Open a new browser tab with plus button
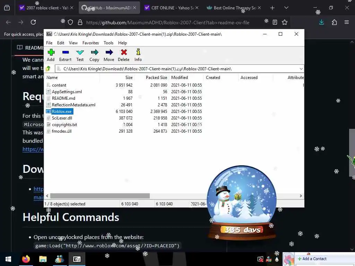 point(272,8)
